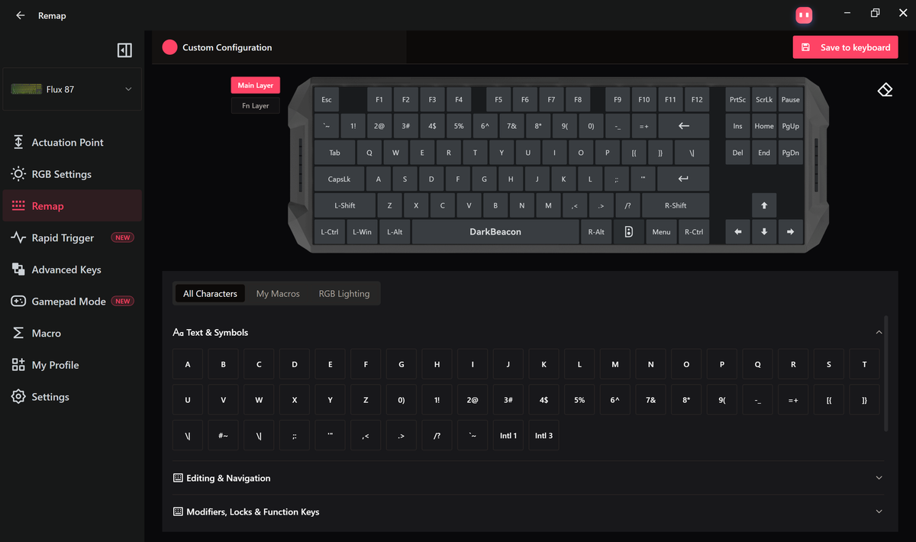Viewport: 916px width, 542px height.
Task: Choose the ]} character key in list
Action: (864, 399)
